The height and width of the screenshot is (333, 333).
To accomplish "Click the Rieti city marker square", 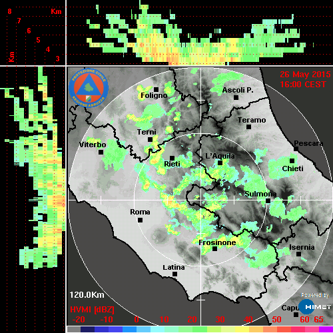I will click(172, 158).
